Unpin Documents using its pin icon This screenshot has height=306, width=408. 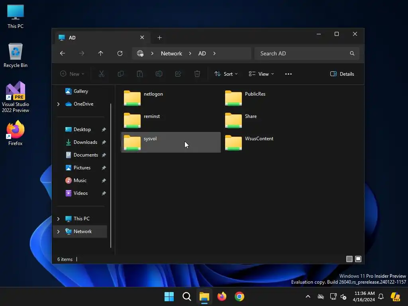[x=104, y=155]
